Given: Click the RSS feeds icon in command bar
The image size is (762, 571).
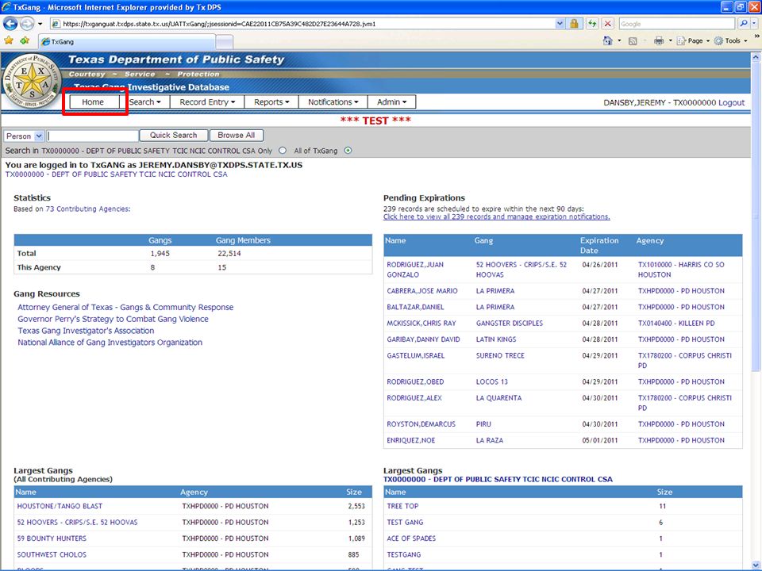Looking at the screenshot, I should point(633,40).
